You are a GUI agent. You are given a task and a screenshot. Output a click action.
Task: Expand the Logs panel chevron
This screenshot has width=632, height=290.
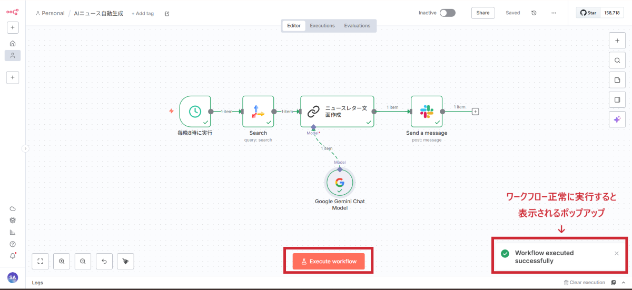(x=624, y=283)
